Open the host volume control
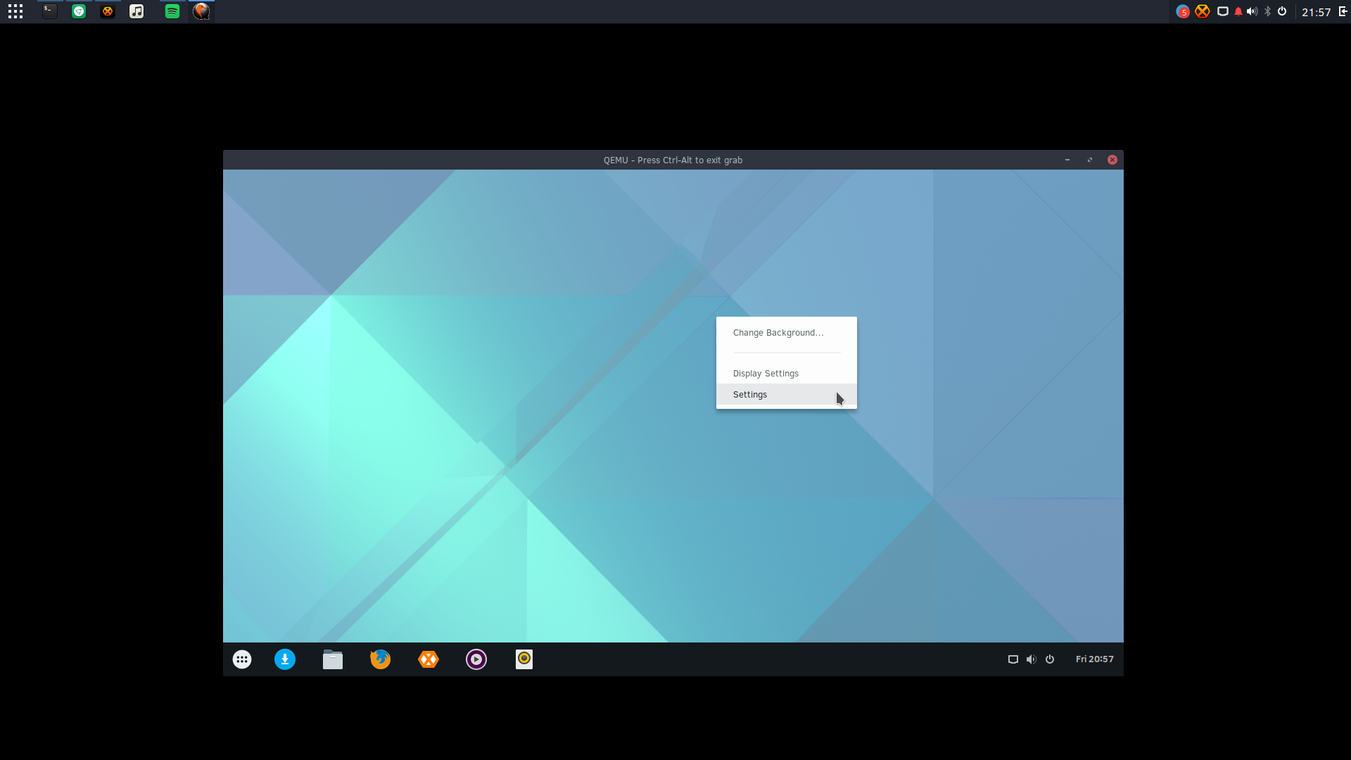Viewport: 1351px width, 760px height. point(1252,11)
